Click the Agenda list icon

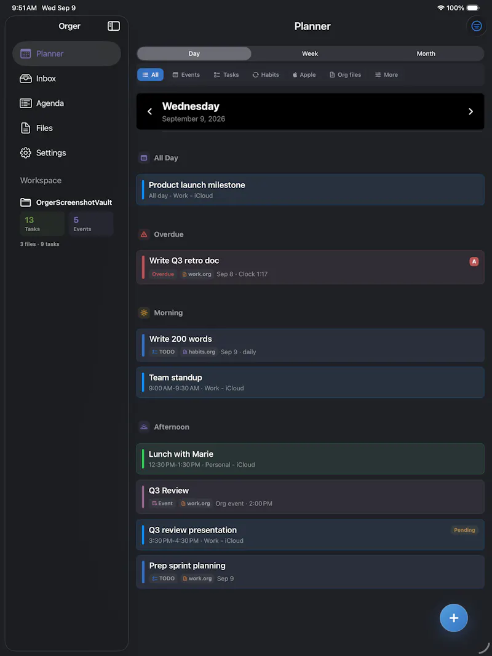[25, 103]
